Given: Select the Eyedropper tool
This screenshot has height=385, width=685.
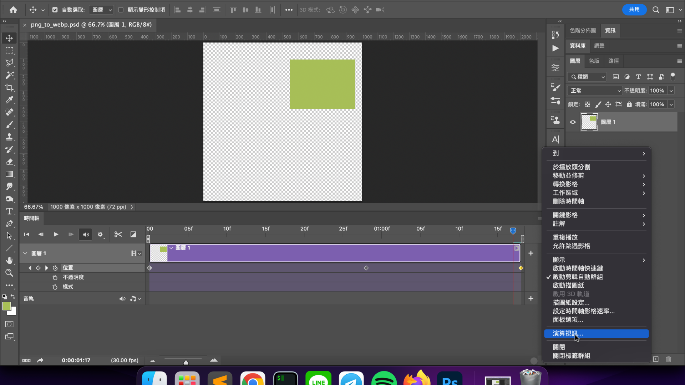Looking at the screenshot, I should click(9, 100).
